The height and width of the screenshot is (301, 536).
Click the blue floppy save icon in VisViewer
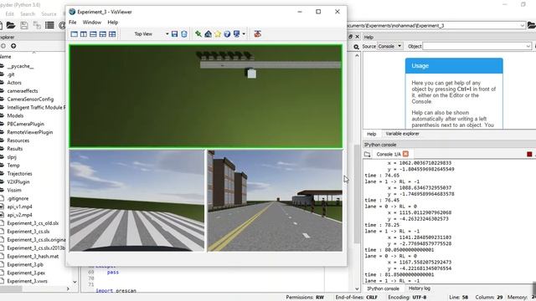(175, 34)
